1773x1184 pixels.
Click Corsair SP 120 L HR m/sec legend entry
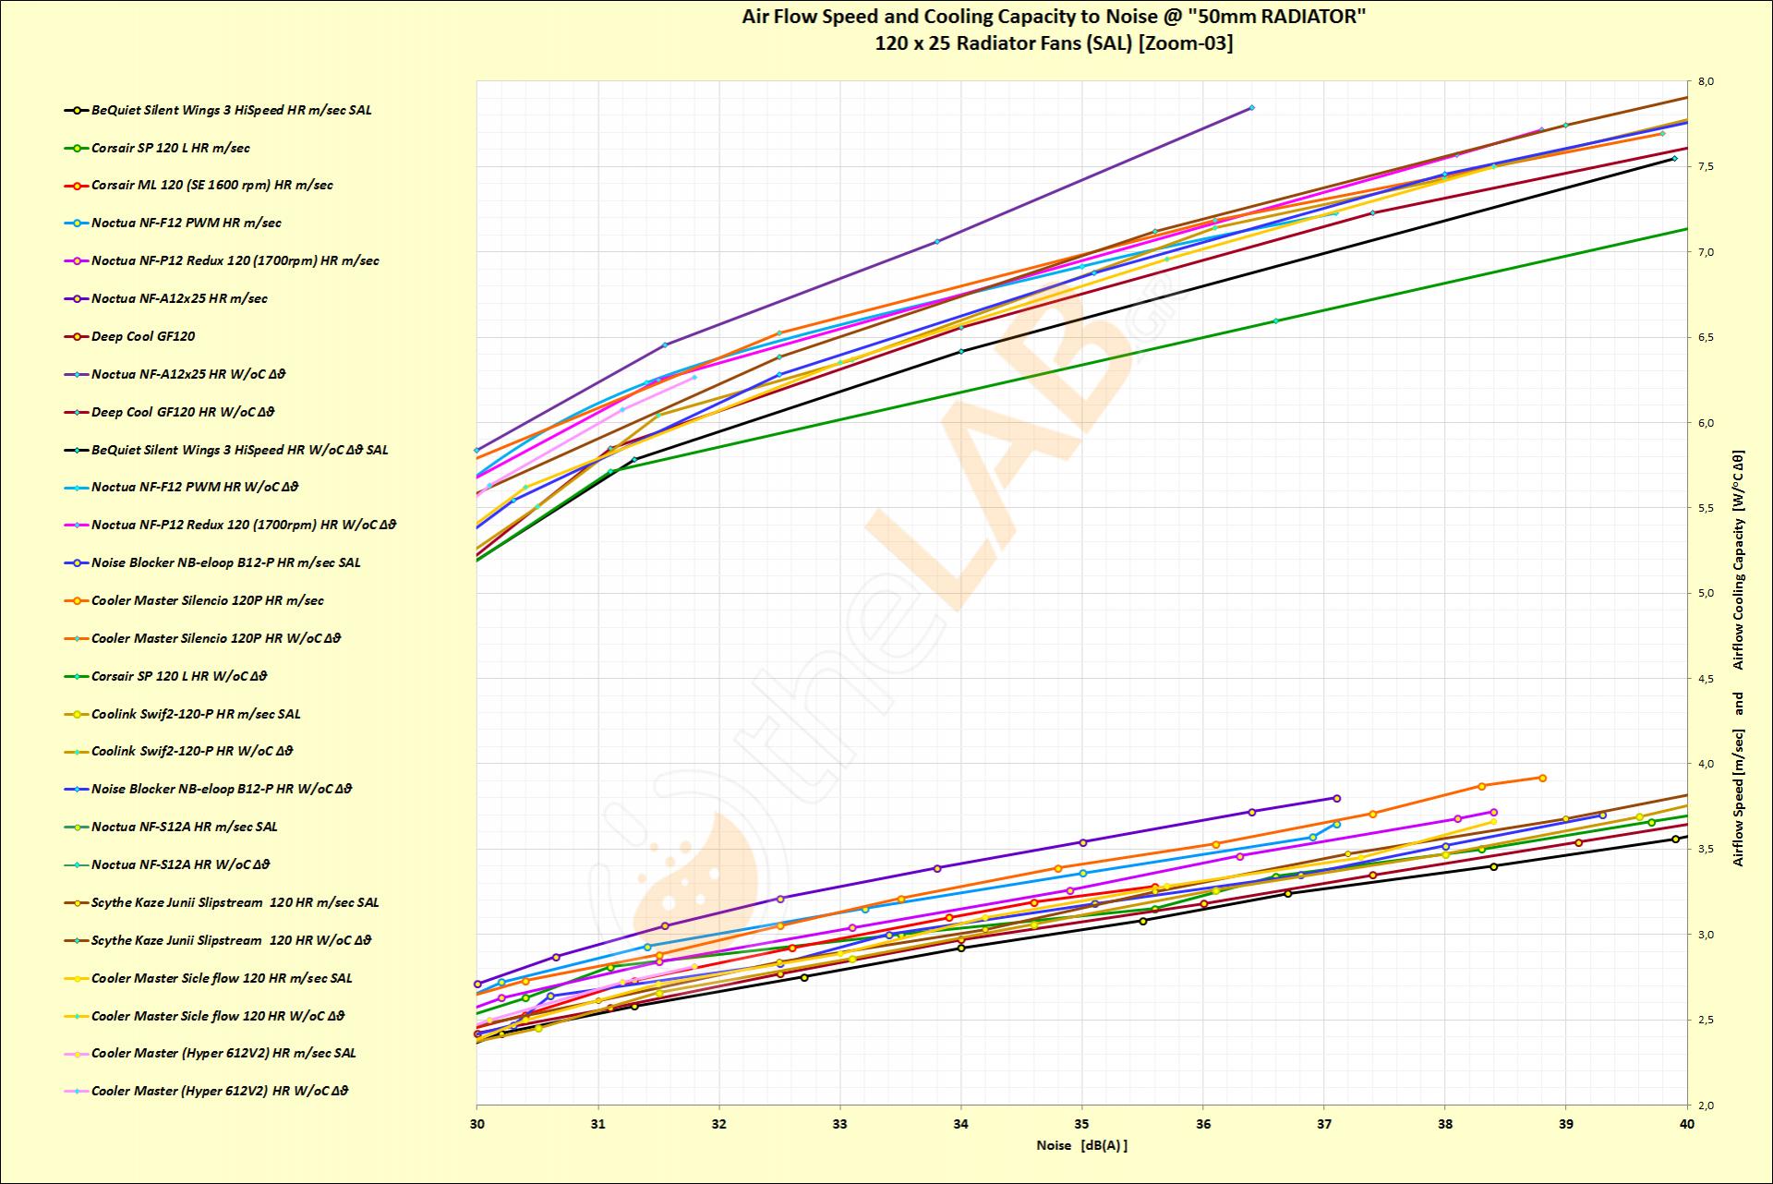pos(170,148)
